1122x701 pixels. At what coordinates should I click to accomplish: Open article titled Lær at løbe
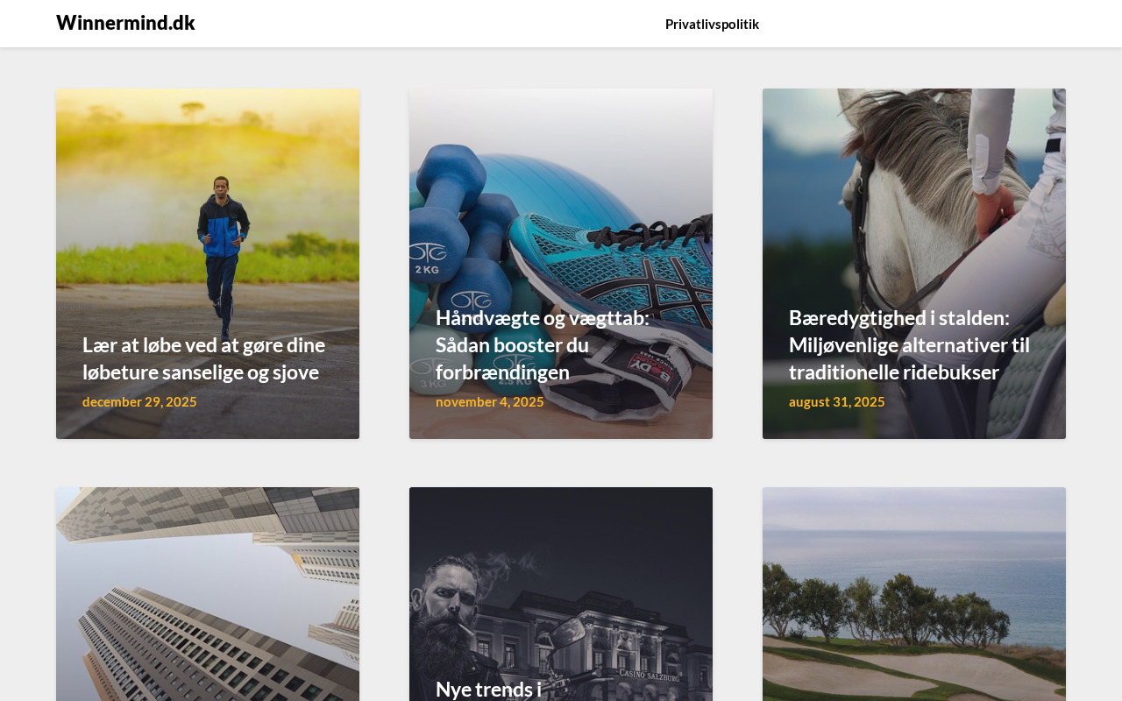(203, 358)
